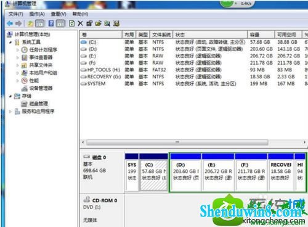Image resolution: width=308 pixels, height=227 pixels.
Task: Expand the 本地用户和组 node arrow
Action: [x=18, y=73]
